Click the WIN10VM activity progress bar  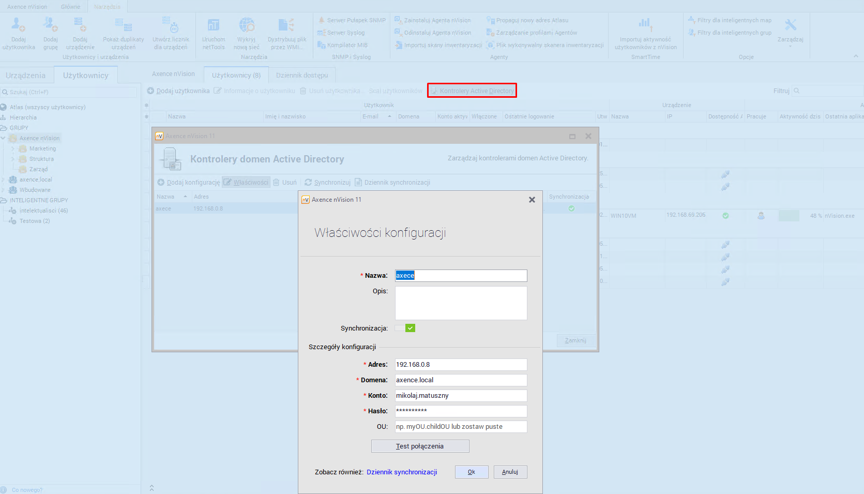pyautogui.click(x=789, y=216)
